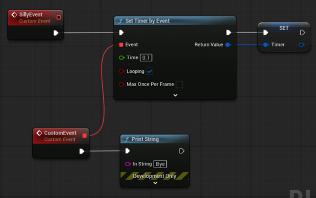Click the function icon on Set Timer node
Viewport: 316px width, 198px height.
(121, 21)
